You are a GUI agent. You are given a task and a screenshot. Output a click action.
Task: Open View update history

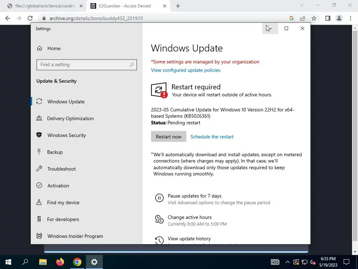point(189,239)
